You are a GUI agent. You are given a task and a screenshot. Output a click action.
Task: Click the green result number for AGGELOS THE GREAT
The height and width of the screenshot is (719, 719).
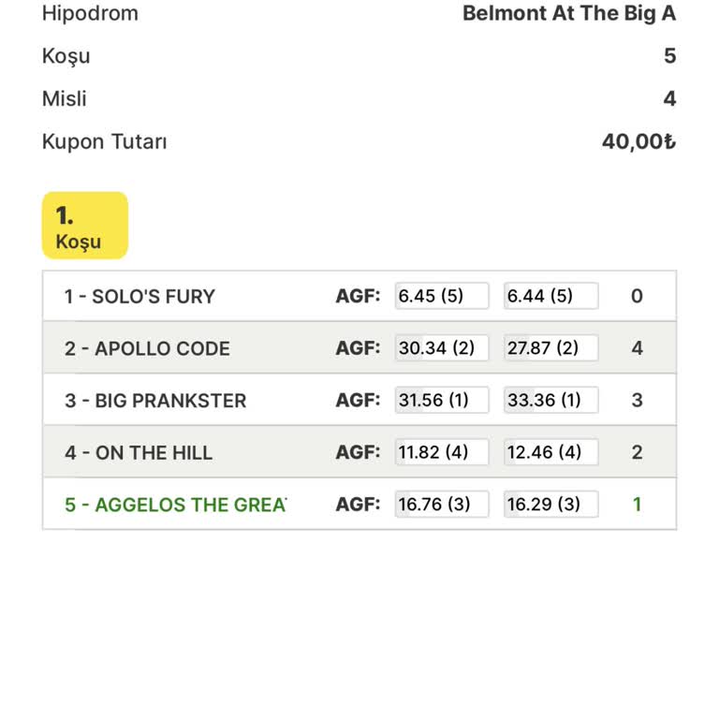coord(637,505)
